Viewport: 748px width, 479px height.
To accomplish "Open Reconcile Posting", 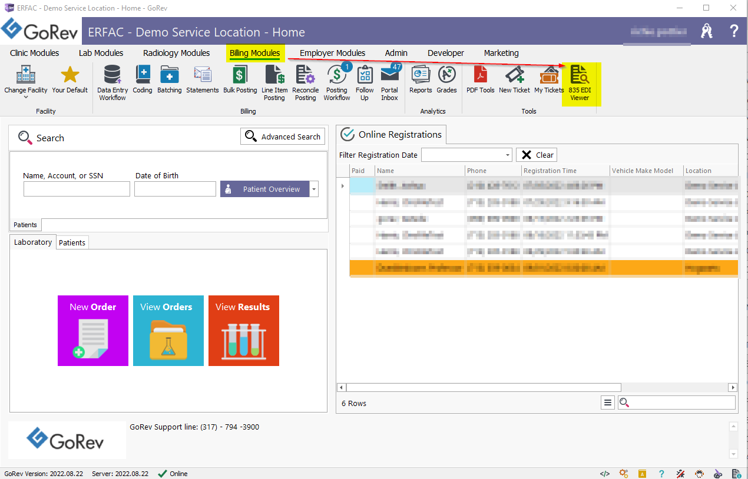I will (x=305, y=83).
